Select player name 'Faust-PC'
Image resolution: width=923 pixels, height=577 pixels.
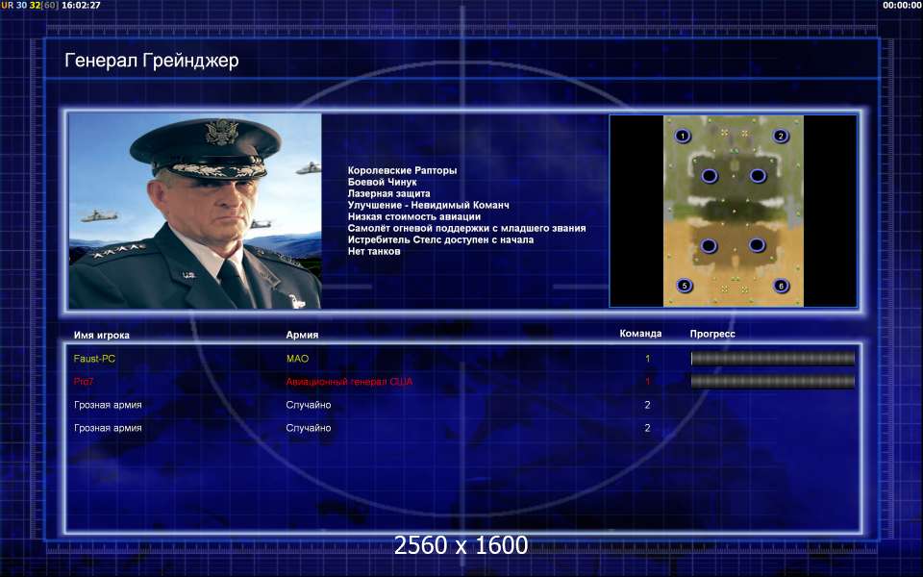(94, 358)
